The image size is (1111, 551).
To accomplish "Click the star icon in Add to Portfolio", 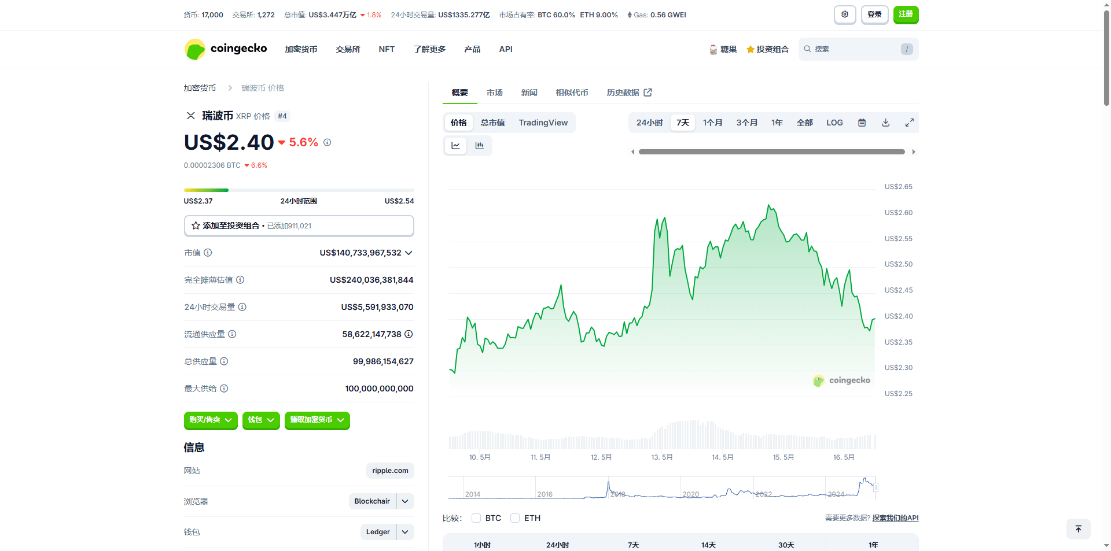I will [x=196, y=225].
